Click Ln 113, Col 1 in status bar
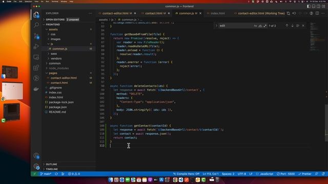The width and height of the screenshot is (328, 184). [x=211, y=174]
